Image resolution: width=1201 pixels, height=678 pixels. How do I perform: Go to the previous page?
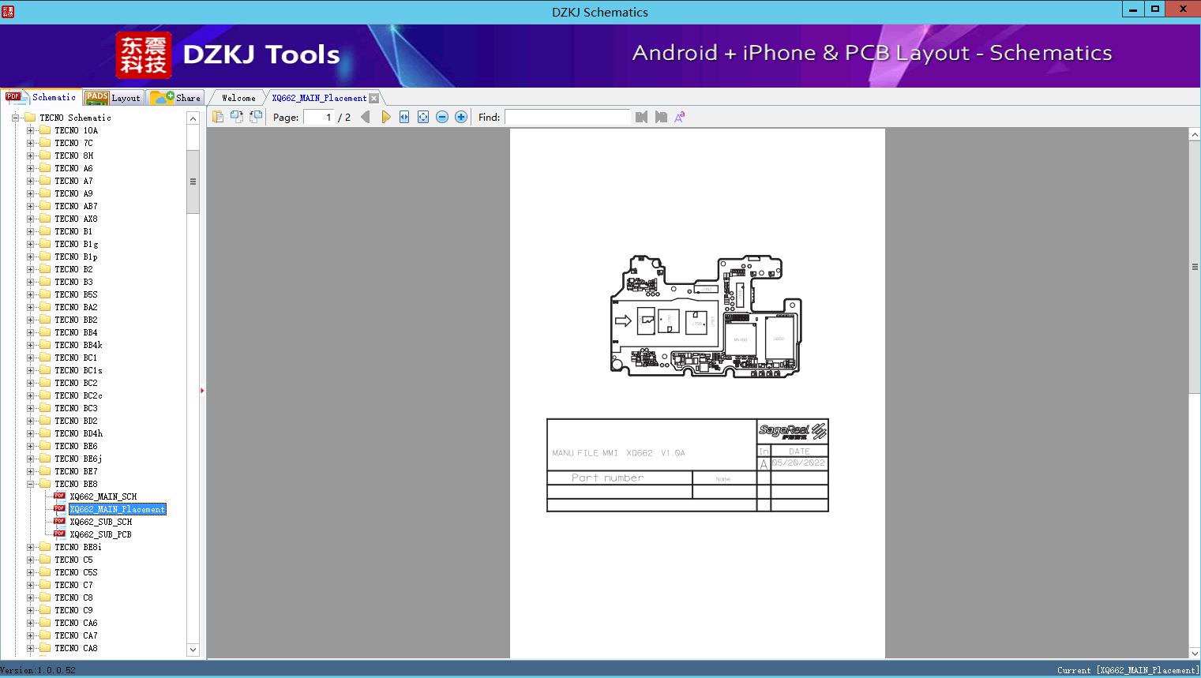pos(365,117)
